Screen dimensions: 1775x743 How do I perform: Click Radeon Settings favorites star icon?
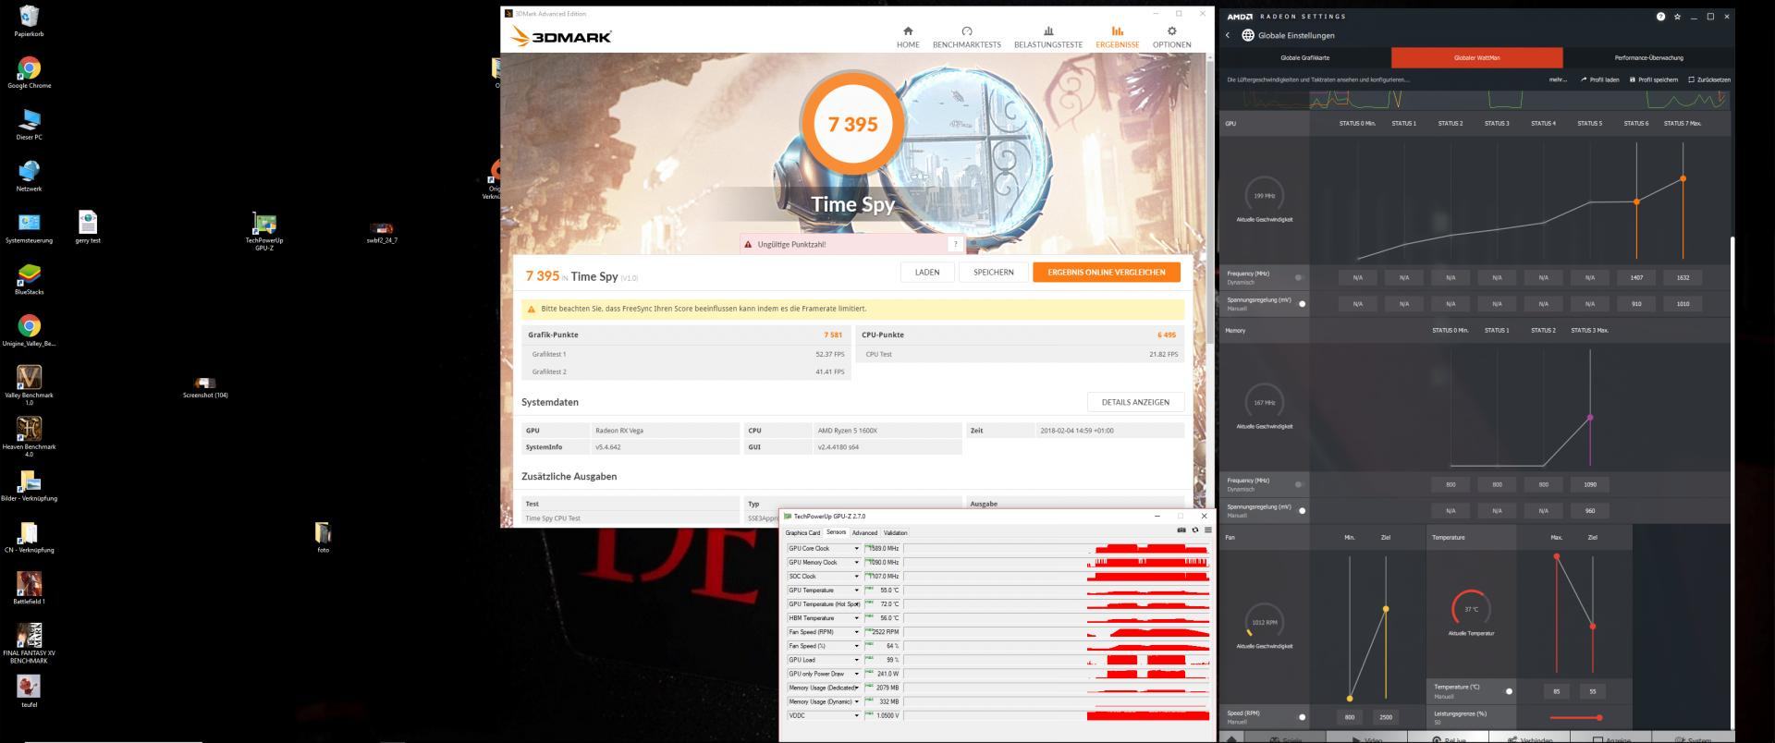pos(1677,17)
